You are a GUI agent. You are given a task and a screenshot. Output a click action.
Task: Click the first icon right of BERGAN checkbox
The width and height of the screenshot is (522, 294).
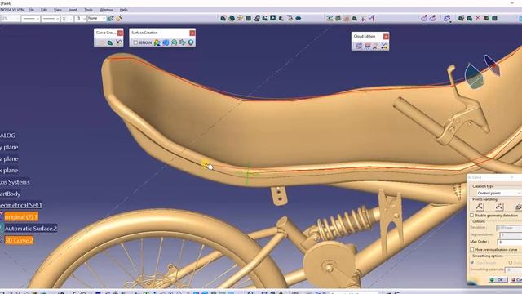[x=157, y=42]
